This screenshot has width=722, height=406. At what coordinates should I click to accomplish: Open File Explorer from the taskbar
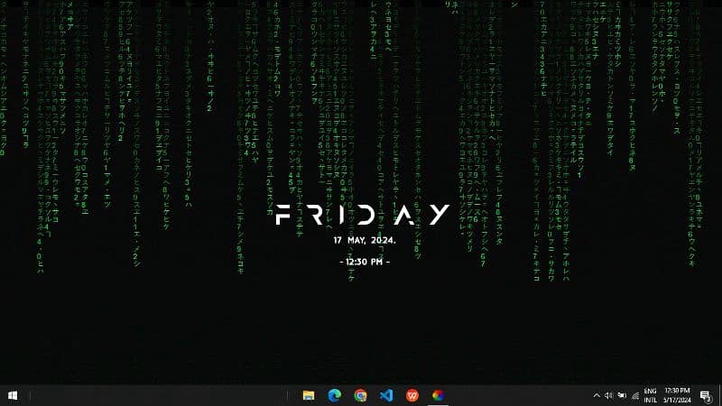point(309,395)
